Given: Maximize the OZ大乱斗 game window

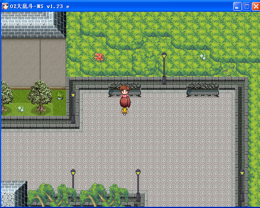Looking at the screenshot, I should tap(247, 6).
